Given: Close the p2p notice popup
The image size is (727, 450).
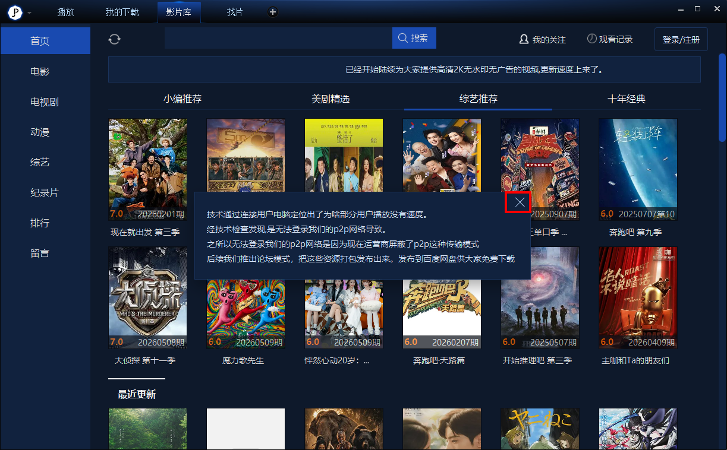Looking at the screenshot, I should pyautogui.click(x=520, y=203).
